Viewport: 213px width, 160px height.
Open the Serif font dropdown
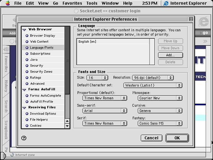[105, 123]
